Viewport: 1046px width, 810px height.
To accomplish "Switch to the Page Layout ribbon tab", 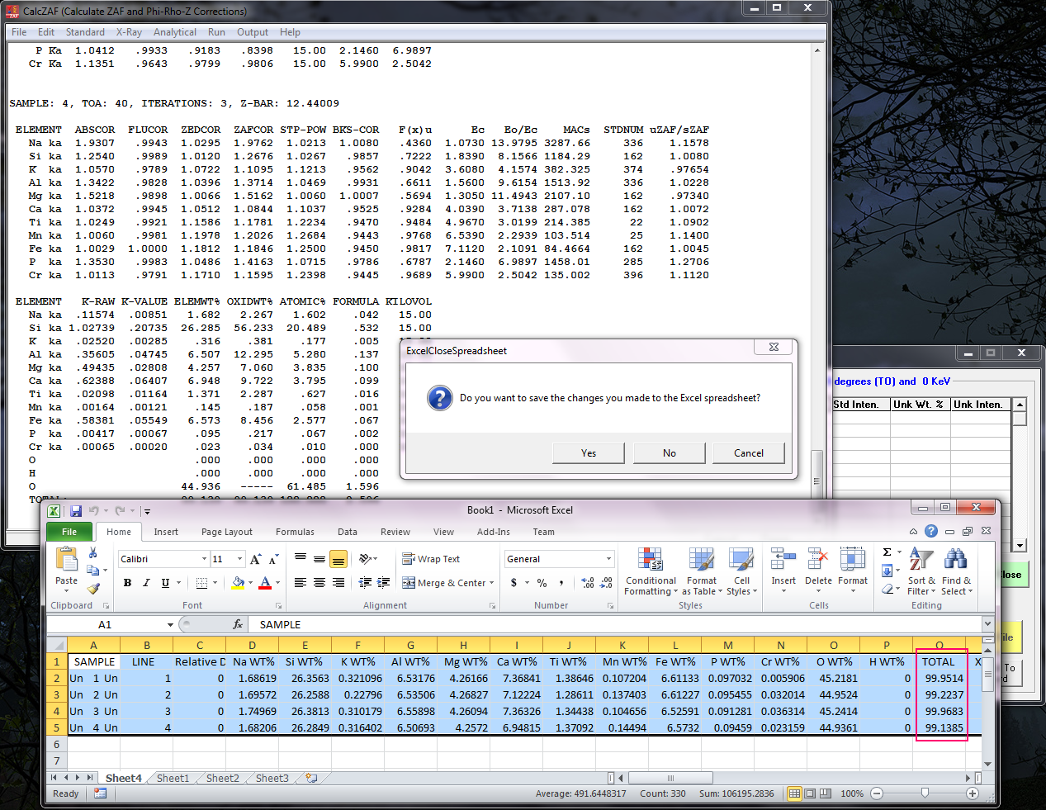I will tap(226, 532).
